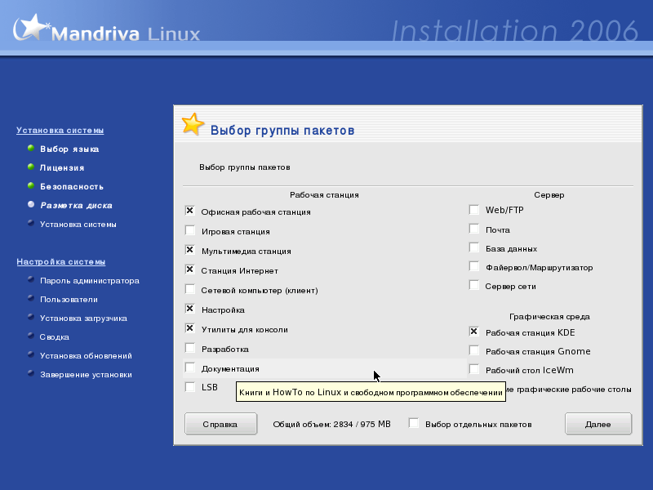
Task: Uncheck Утилиты для консоли checkbox
Action: point(190,328)
